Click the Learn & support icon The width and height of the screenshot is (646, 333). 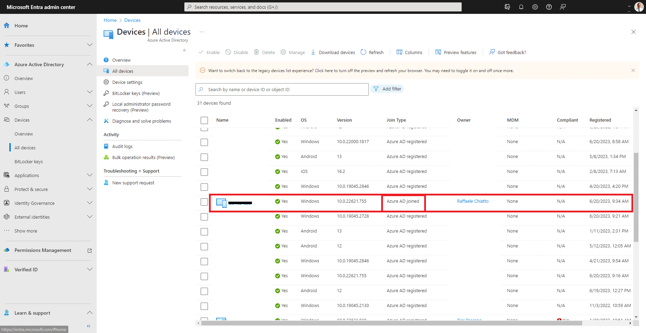[7, 313]
